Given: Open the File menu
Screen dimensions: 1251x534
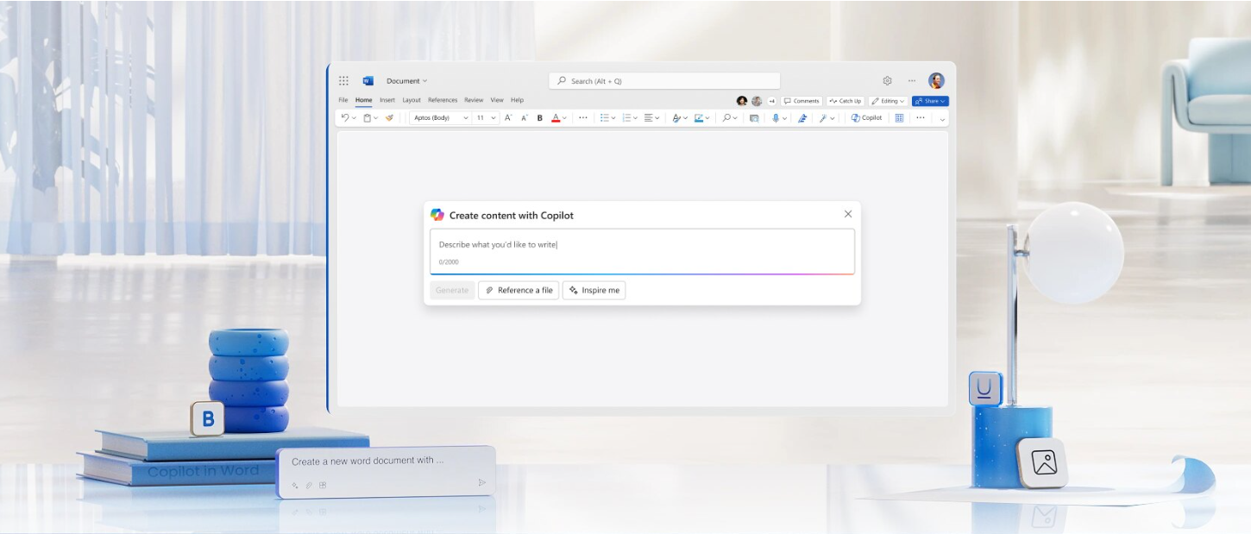Looking at the screenshot, I should click(x=343, y=100).
